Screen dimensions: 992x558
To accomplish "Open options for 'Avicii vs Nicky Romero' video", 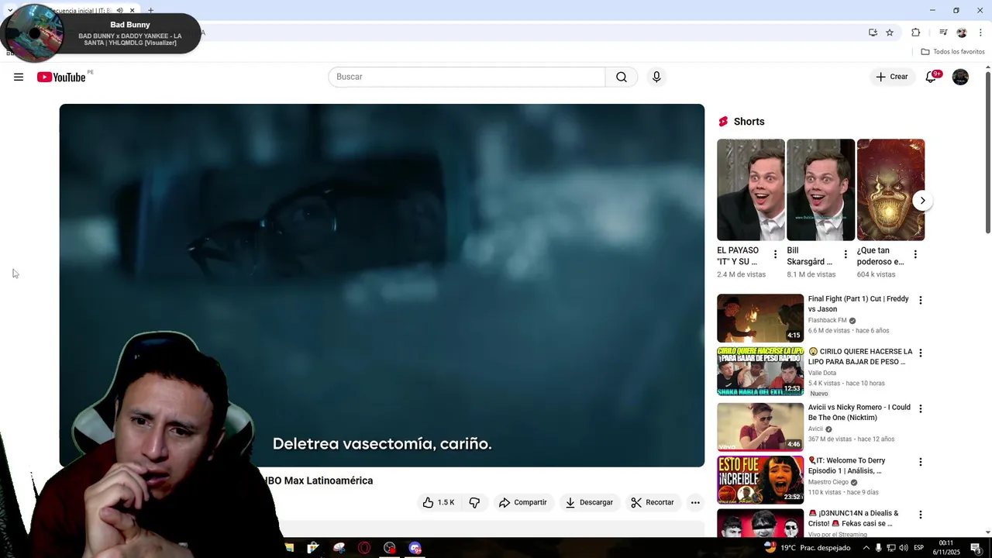I will (x=921, y=408).
